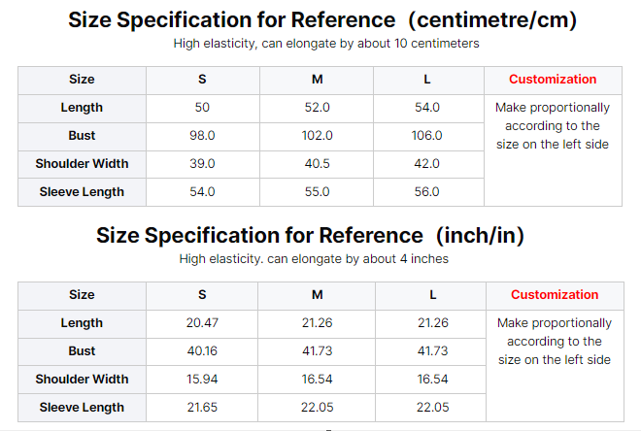Select the M column header in centimetre table

(318, 80)
